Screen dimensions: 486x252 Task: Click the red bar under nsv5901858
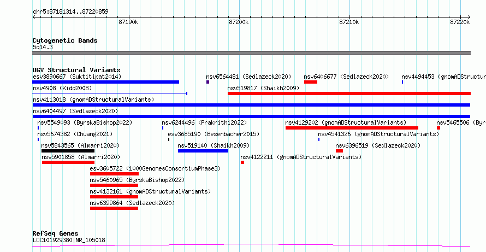pos(68,162)
